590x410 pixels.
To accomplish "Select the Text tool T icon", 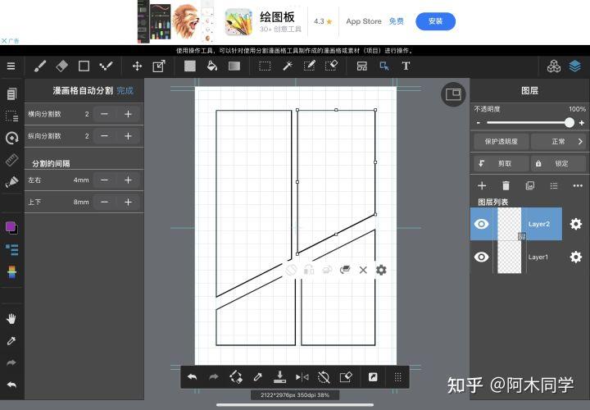I will click(406, 66).
